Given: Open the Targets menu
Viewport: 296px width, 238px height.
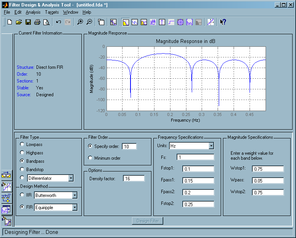Looking at the screenshot, I should (x=52, y=12).
